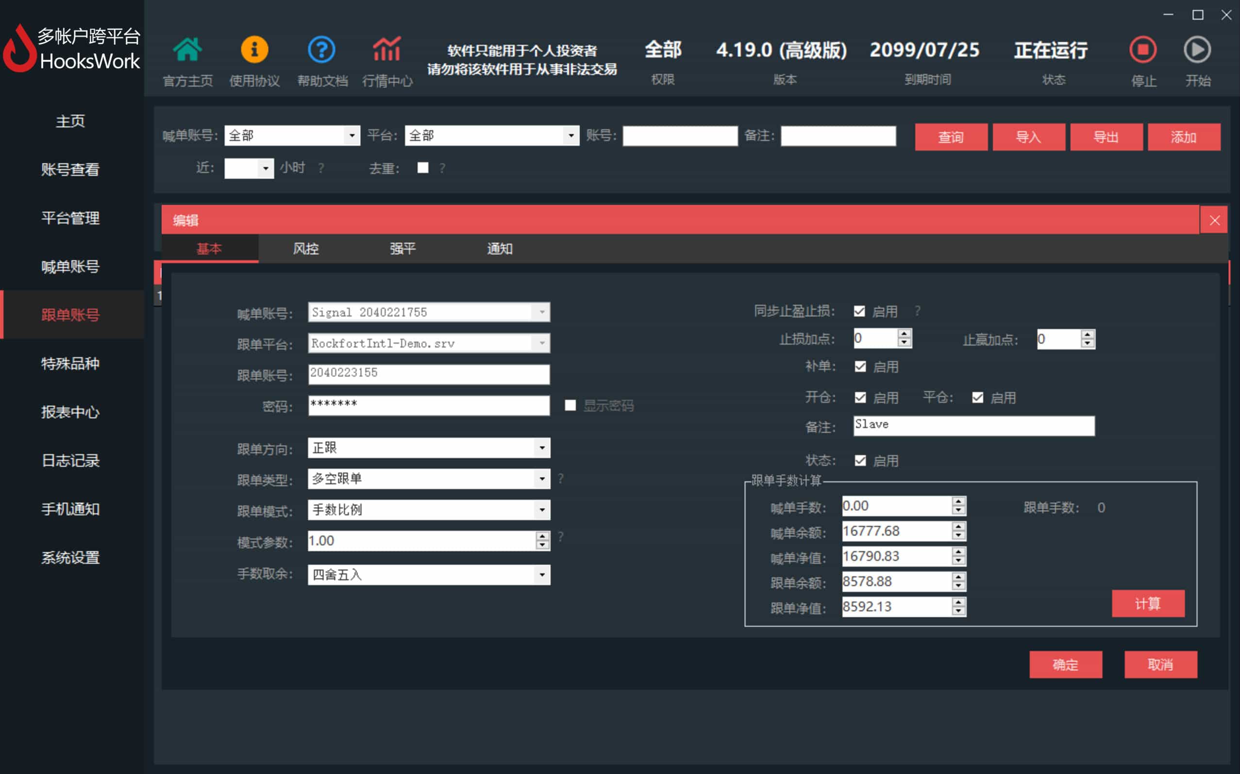This screenshot has width=1240, height=774.
Task: Switch to the 强平 tab
Action: click(x=403, y=249)
